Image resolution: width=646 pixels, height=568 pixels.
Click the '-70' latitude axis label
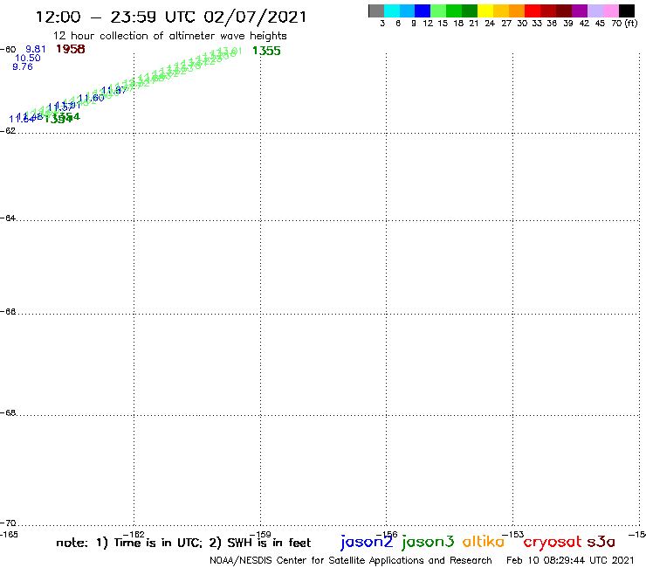pyautogui.click(x=8, y=523)
